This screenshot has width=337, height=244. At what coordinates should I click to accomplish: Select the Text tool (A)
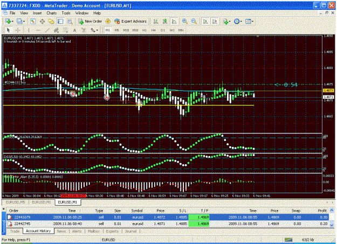tap(74, 30)
